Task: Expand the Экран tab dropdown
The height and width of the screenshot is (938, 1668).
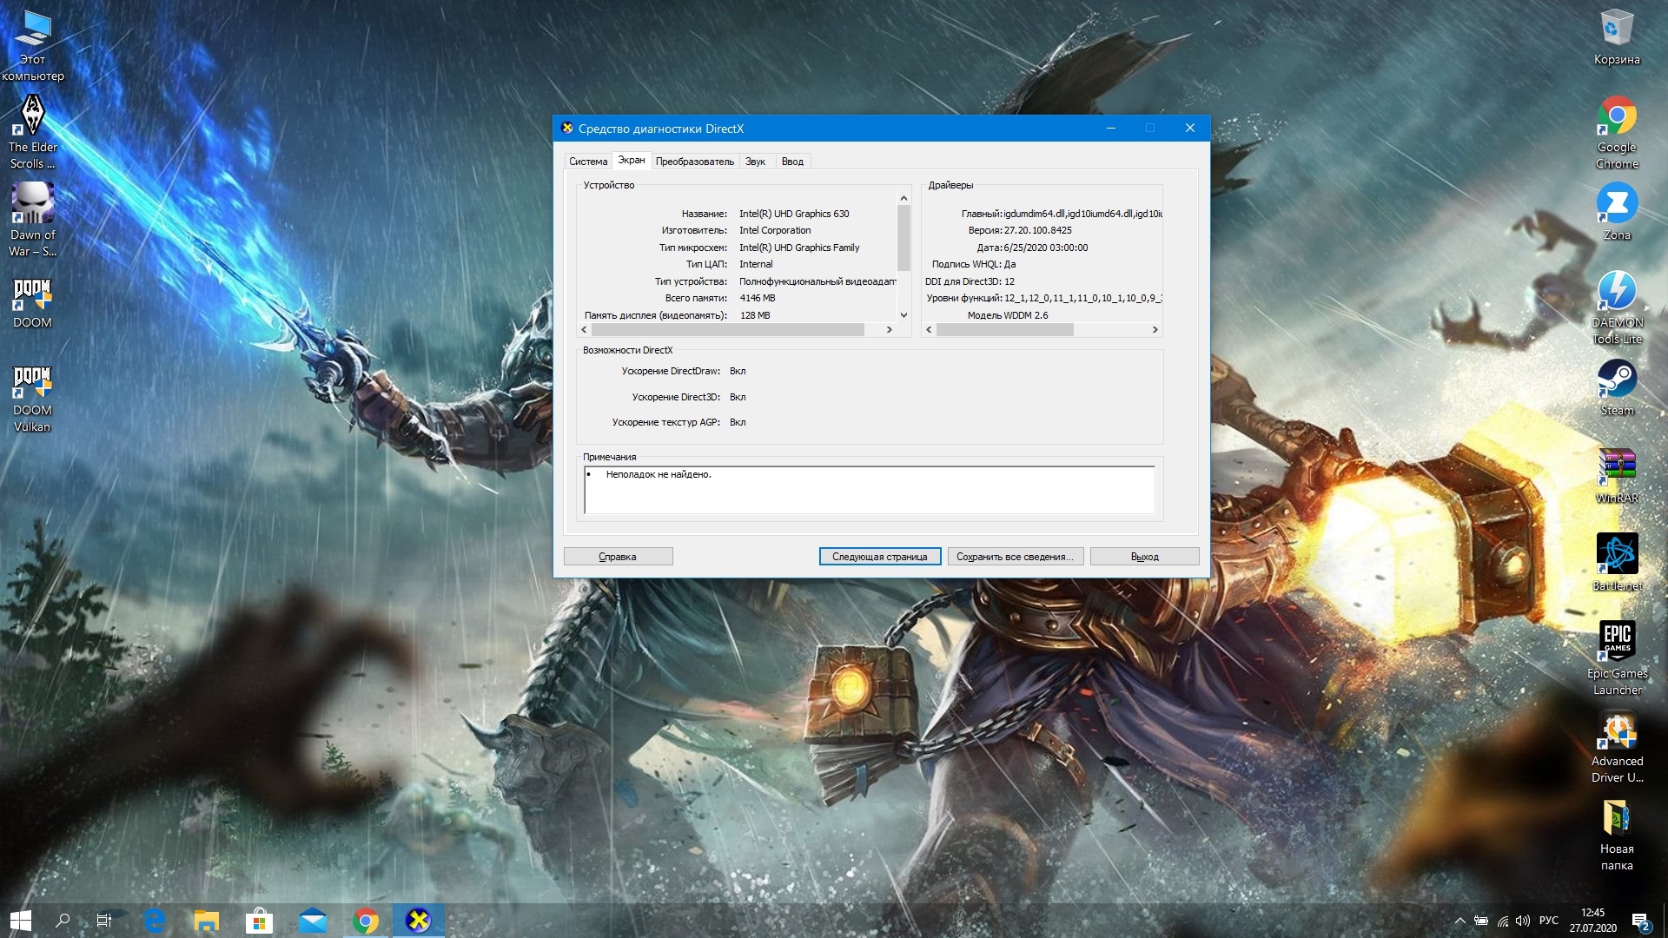Action: (630, 161)
